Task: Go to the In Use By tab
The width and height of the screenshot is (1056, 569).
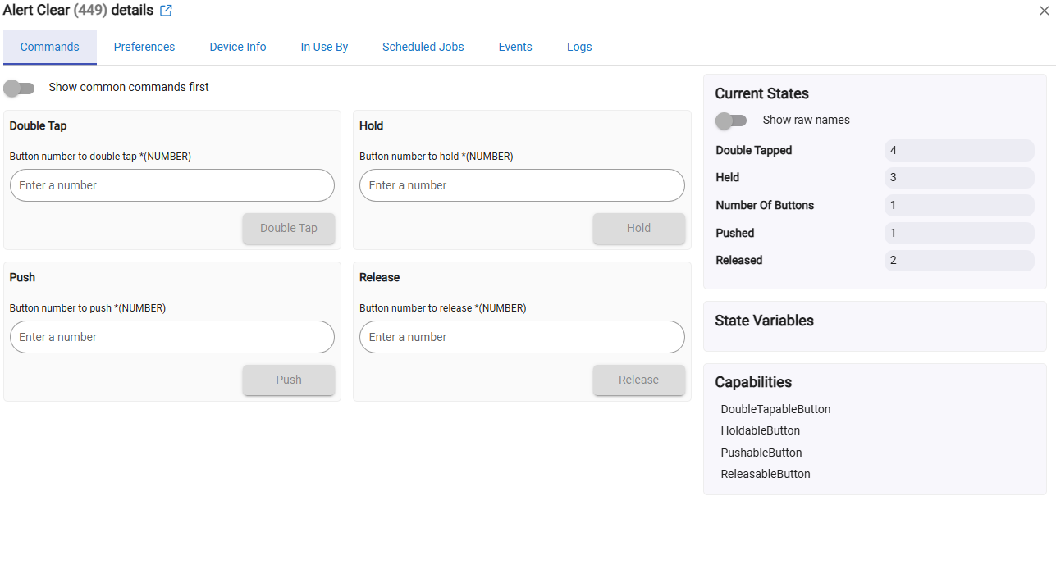Action: 324,47
